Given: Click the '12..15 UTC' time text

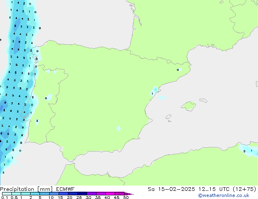Looking at the screenshot, I should click(214, 189).
